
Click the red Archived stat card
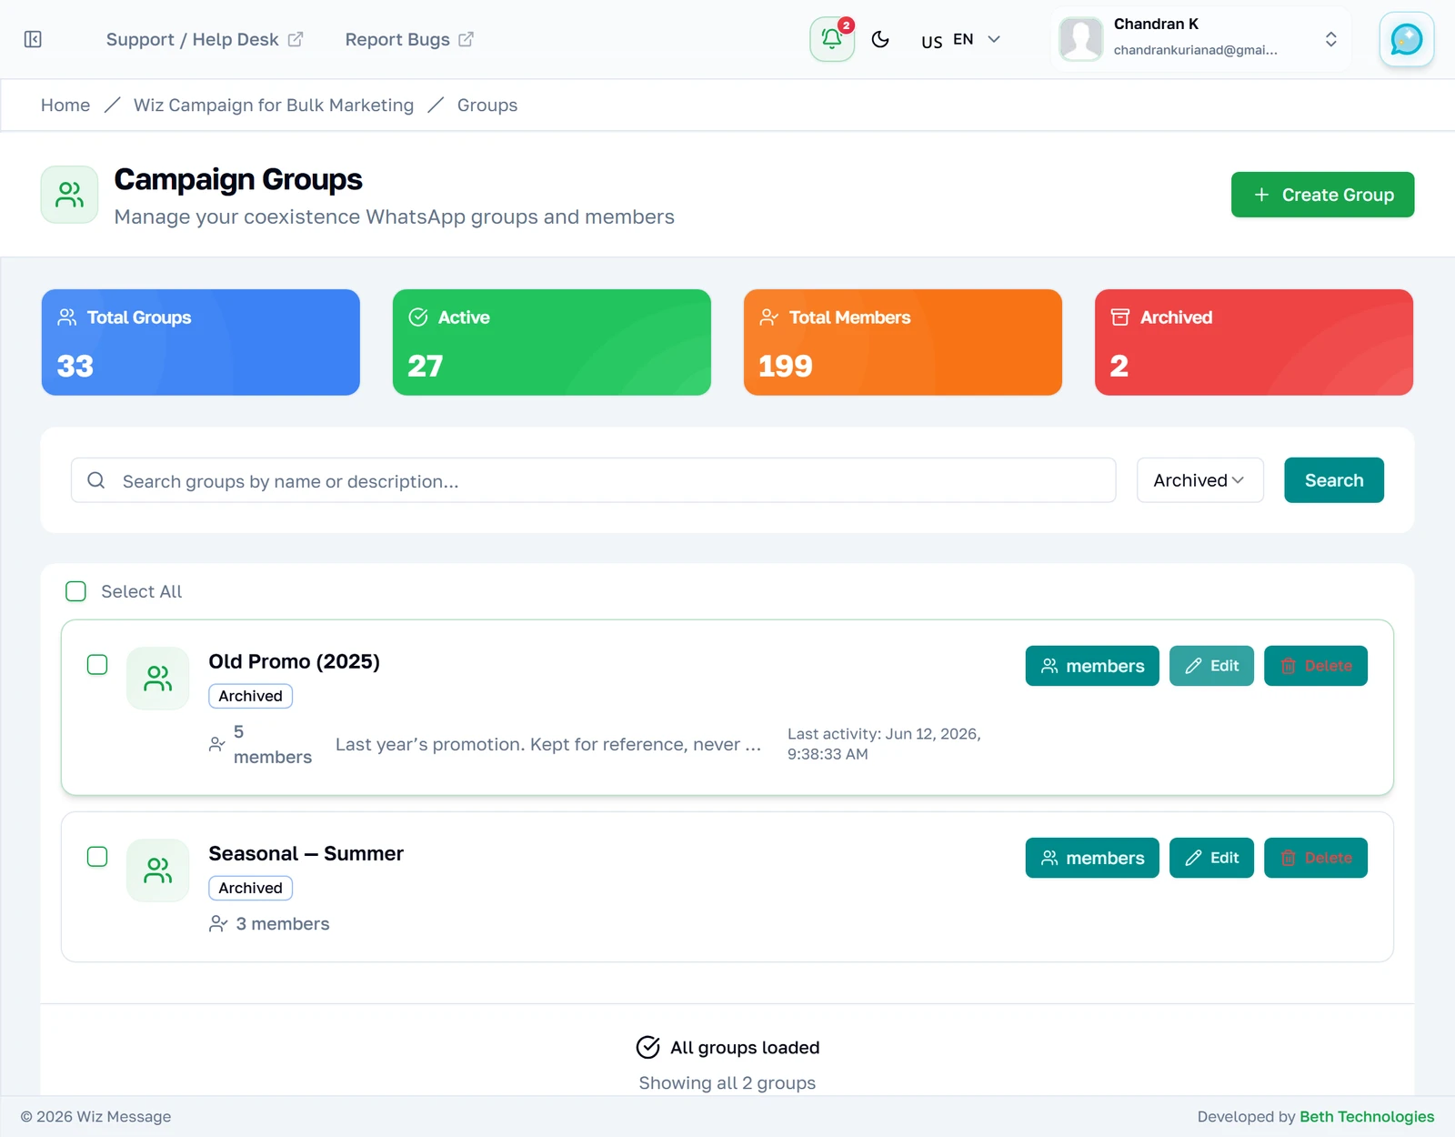tap(1254, 342)
